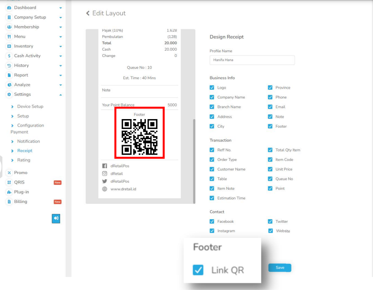
Task: Expand the Report dropdown arrow
Action: [61, 76]
